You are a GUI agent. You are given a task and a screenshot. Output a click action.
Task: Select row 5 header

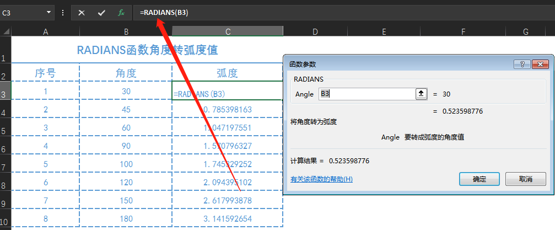tap(6, 127)
